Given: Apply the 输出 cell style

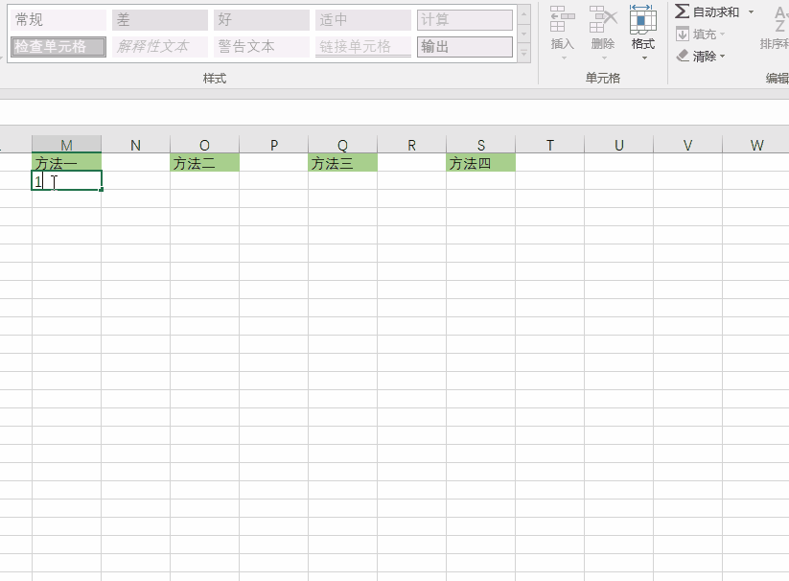Looking at the screenshot, I should pyautogui.click(x=464, y=47).
